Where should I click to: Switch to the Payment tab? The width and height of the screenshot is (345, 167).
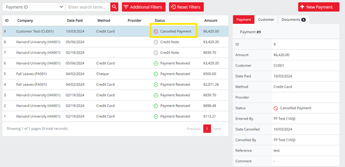pos(244,19)
